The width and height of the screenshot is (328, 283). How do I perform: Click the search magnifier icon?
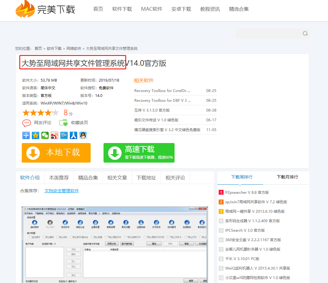(x=305, y=34)
